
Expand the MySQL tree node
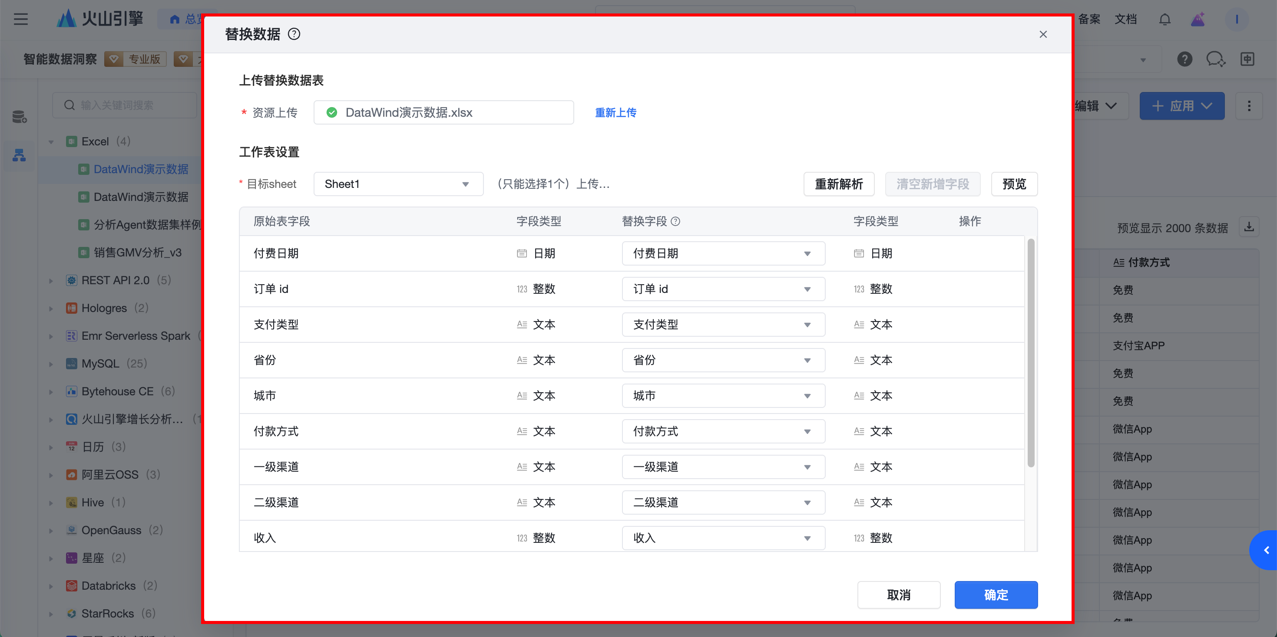point(51,364)
